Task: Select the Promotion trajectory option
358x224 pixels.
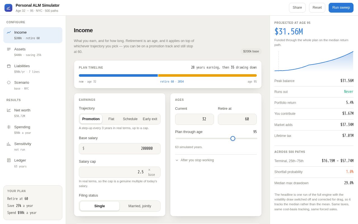Action: point(91,119)
